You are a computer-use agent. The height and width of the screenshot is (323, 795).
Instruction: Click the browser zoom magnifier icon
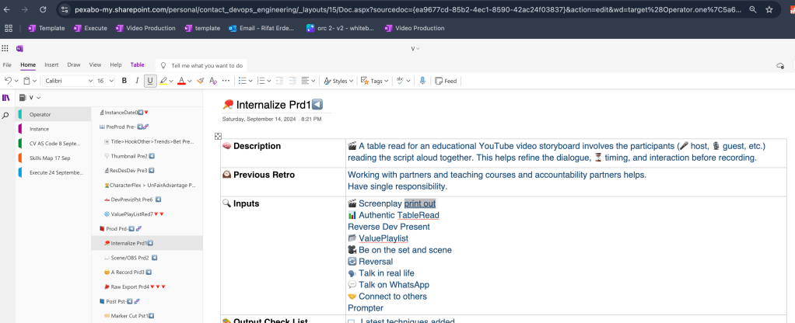pyautogui.click(x=753, y=9)
